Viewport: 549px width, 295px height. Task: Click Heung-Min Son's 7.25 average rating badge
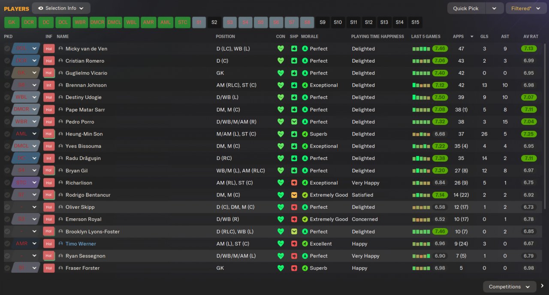(529, 134)
